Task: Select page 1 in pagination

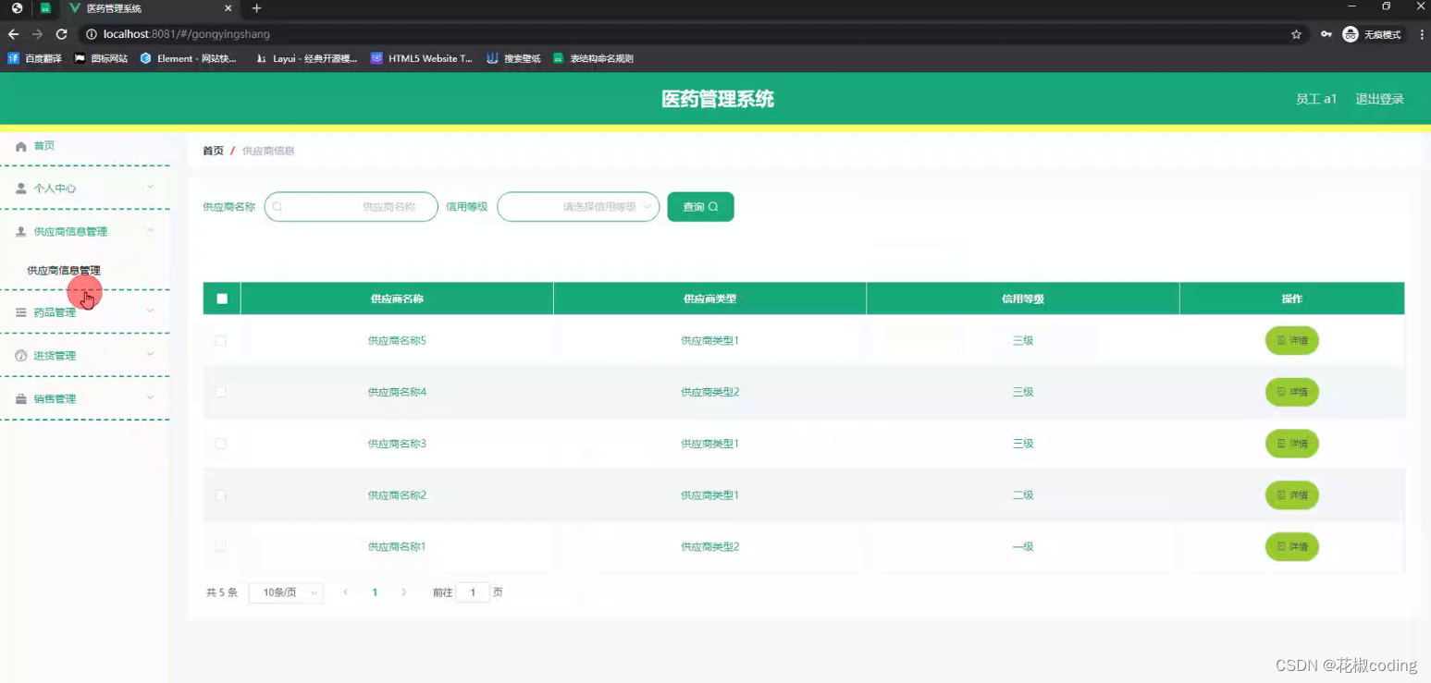Action: tap(375, 592)
